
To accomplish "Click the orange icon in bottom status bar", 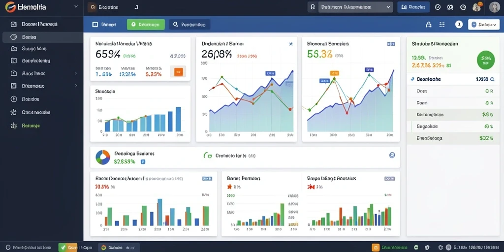I will [376, 248].
